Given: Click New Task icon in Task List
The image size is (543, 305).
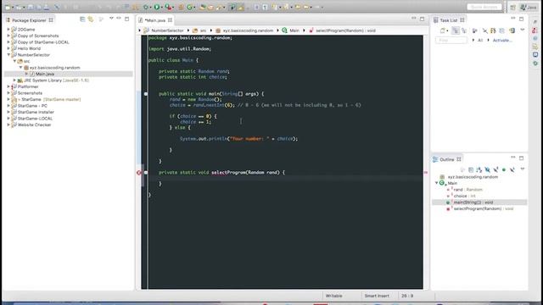Looking at the screenshot, I should pos(443,30).
